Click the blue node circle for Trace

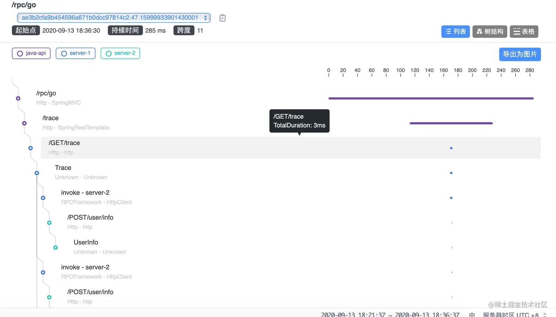click(37, 173)
